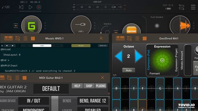This screenshot has width=198, height=111.
Task: Tap the G pad in GeoShred top row
Action: (160, 88)
